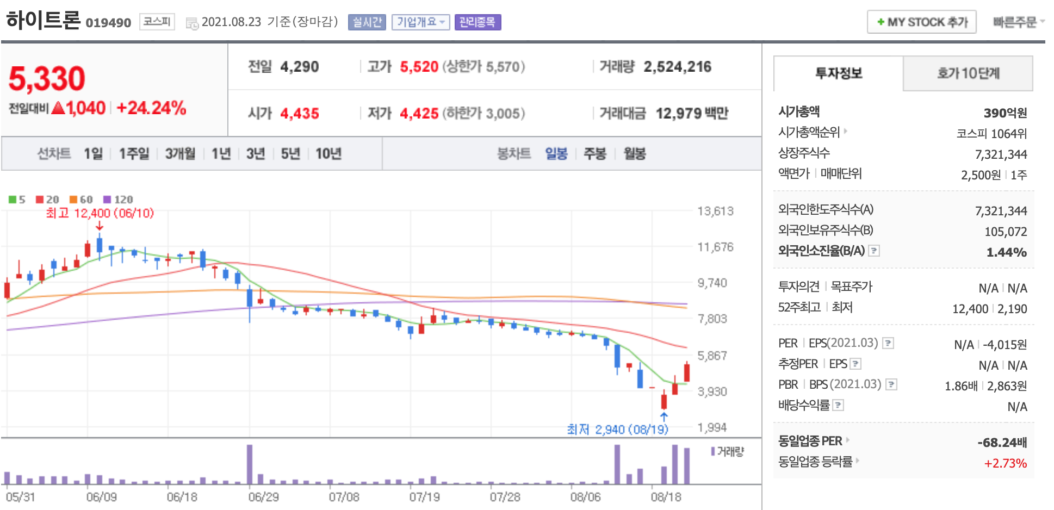Image resolution: width=1054 pixels, height=510 pixels.
Task: Select the 1년 line chart period
Action: (x=221, y=154)
